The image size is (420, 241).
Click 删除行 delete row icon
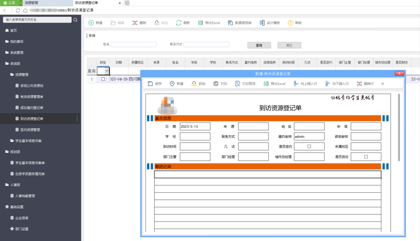(x=359, y=84)
